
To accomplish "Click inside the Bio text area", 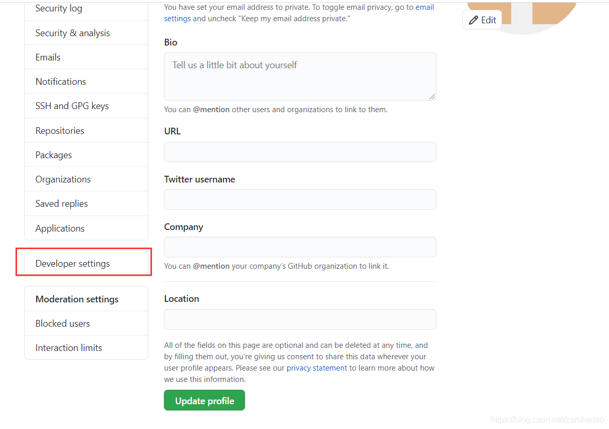I will pyautogui.click(x=300, y=75).
